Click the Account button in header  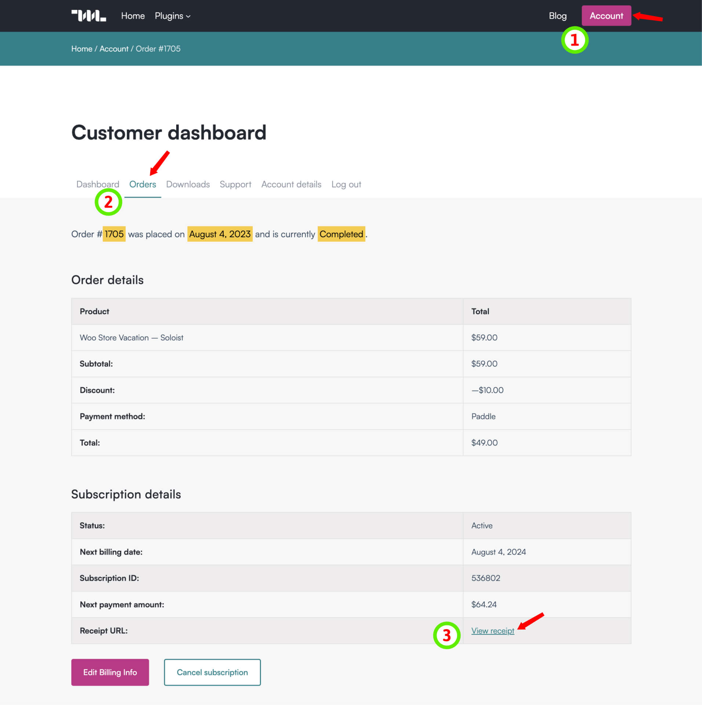tap(606, 16)
